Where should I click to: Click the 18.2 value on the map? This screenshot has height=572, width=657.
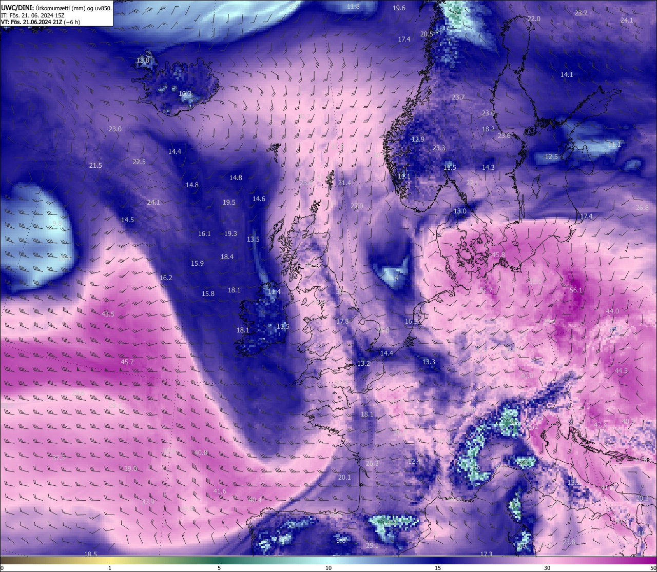click(488, 129)
